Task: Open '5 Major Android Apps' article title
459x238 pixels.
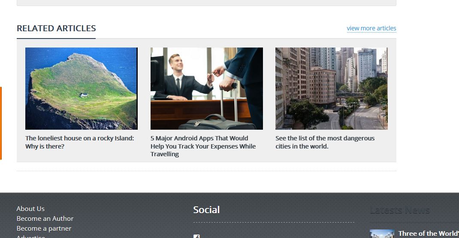Action: [203, 146]
